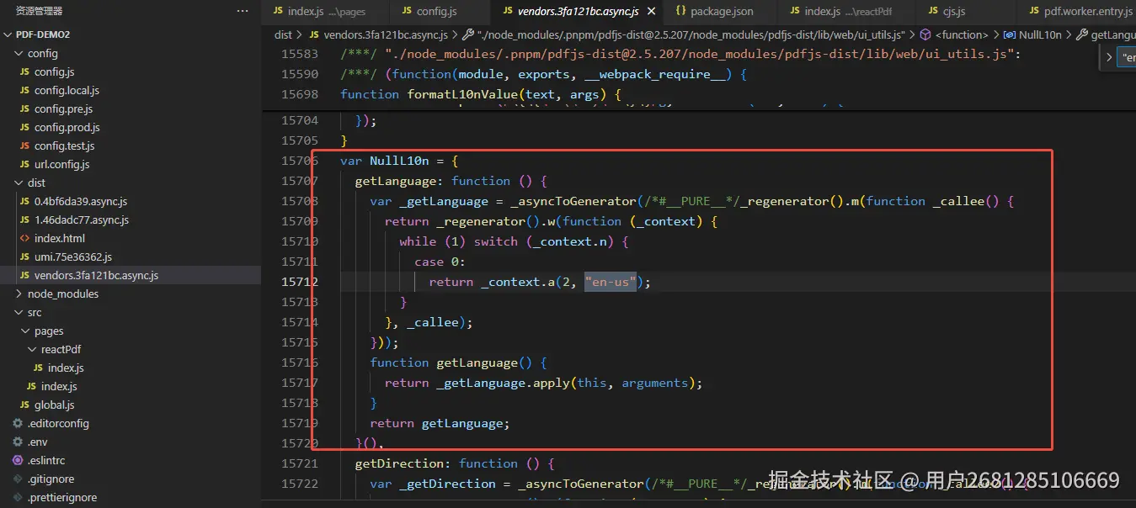
Task: Click the JS icon on cjs.js tab
Action: (933, 11)
